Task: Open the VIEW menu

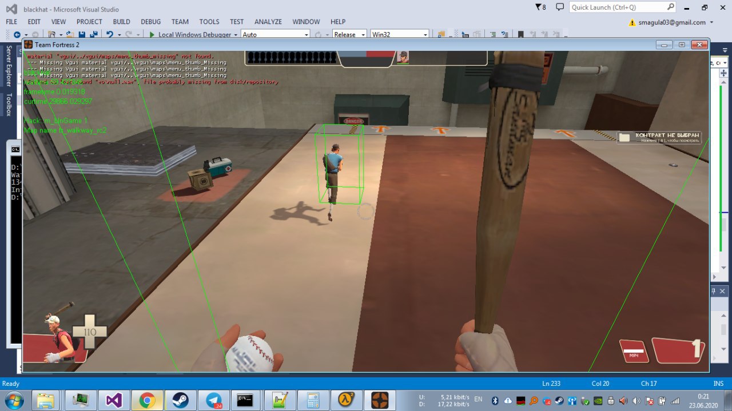Action: (x=58, y=22)
